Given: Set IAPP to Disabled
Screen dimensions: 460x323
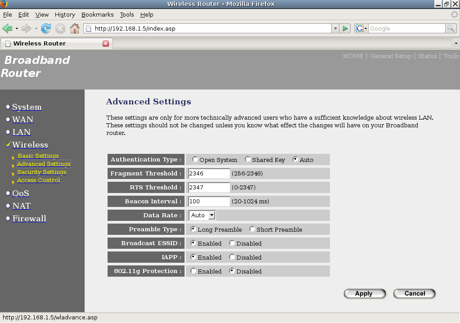Looking at the screenshot, I should tap(232, 257).
